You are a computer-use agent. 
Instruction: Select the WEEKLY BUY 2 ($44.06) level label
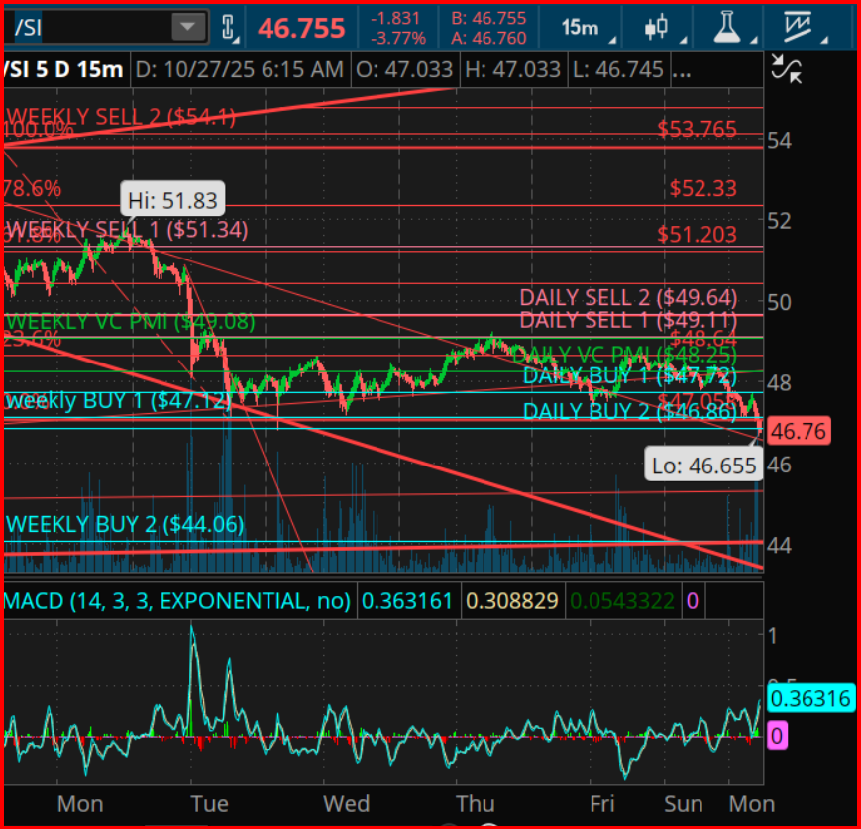124,525
